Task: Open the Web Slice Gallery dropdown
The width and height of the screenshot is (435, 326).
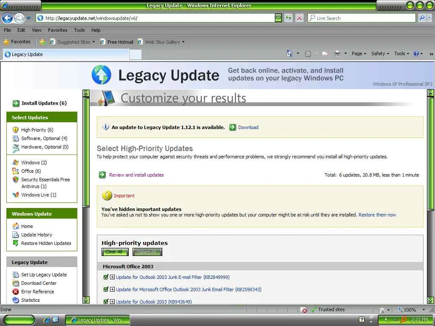Action: (x=184, y=42)
